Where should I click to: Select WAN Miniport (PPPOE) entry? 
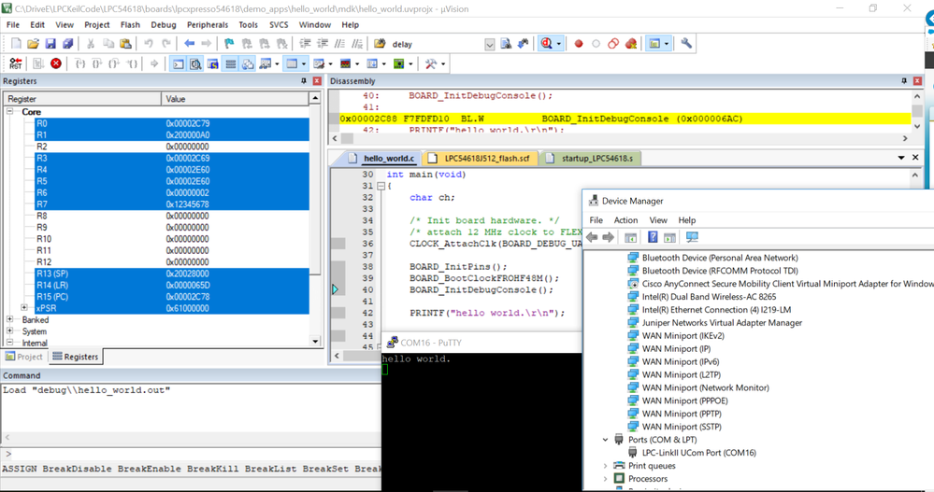tap(684, 401)
